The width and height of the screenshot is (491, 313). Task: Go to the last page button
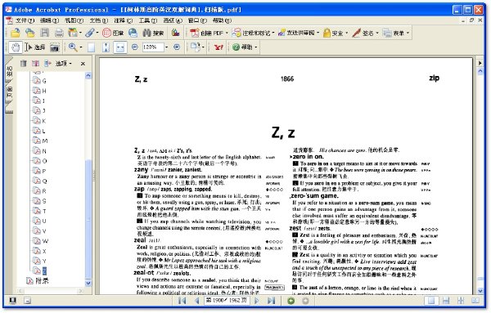[271, 301]
